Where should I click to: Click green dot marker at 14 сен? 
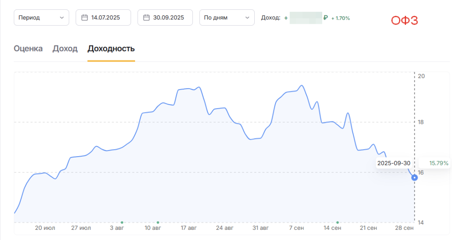point(337,222)
